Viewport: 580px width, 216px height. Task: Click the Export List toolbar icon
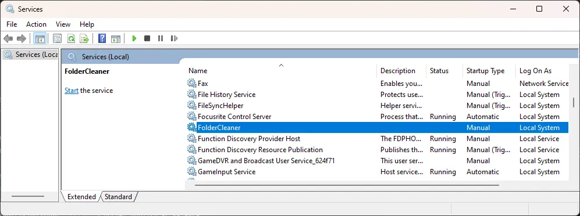(85, 38)
